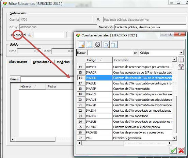Click the Descripción input field in Editar Subcuentas

point(151,27)
